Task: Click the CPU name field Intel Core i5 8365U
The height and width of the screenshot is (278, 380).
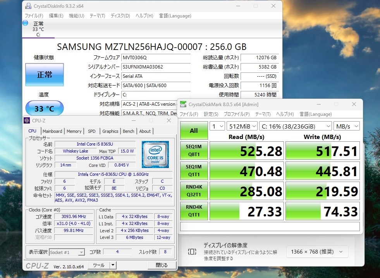Action: coord(95,144)
